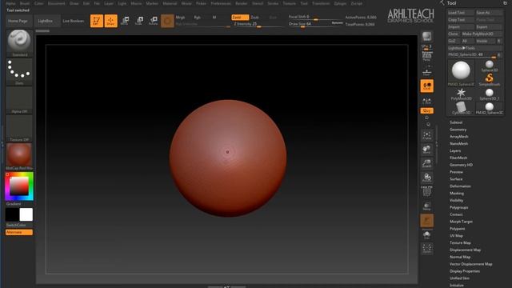The image size is (512, 288).
Task: Open the Transform menu
Action: 321,3
